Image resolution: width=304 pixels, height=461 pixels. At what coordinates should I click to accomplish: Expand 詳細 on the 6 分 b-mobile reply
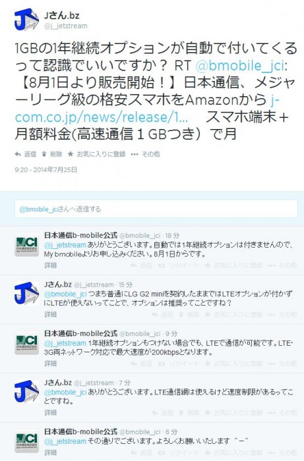tap(50, 452)
